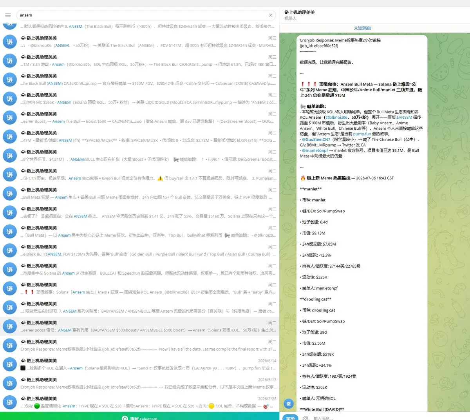Open result '我已经完成了数据采集和分析'
The image size is (470, 420).
click(x=139, y=384)
